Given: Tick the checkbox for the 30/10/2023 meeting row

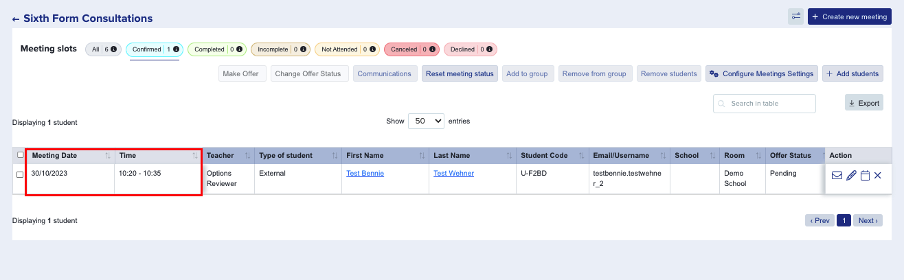Looking at the screenshot, I should coord(20,174).
